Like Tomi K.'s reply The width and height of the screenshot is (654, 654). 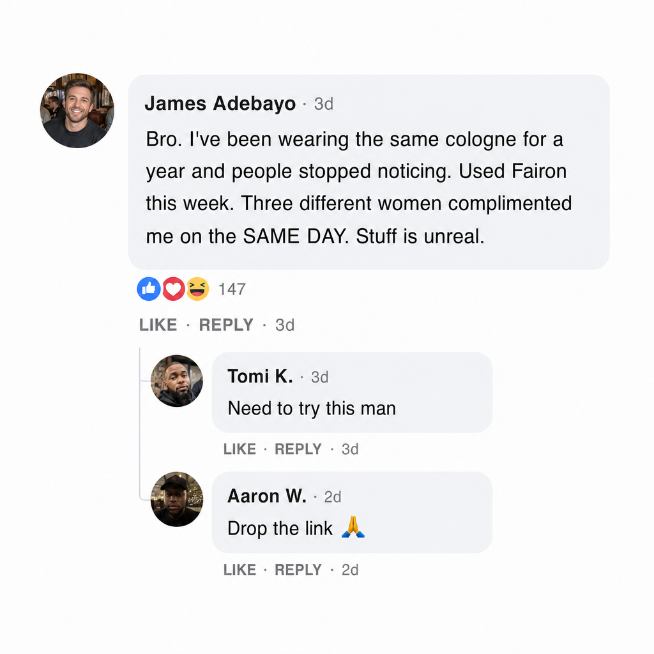click(240, 449)
